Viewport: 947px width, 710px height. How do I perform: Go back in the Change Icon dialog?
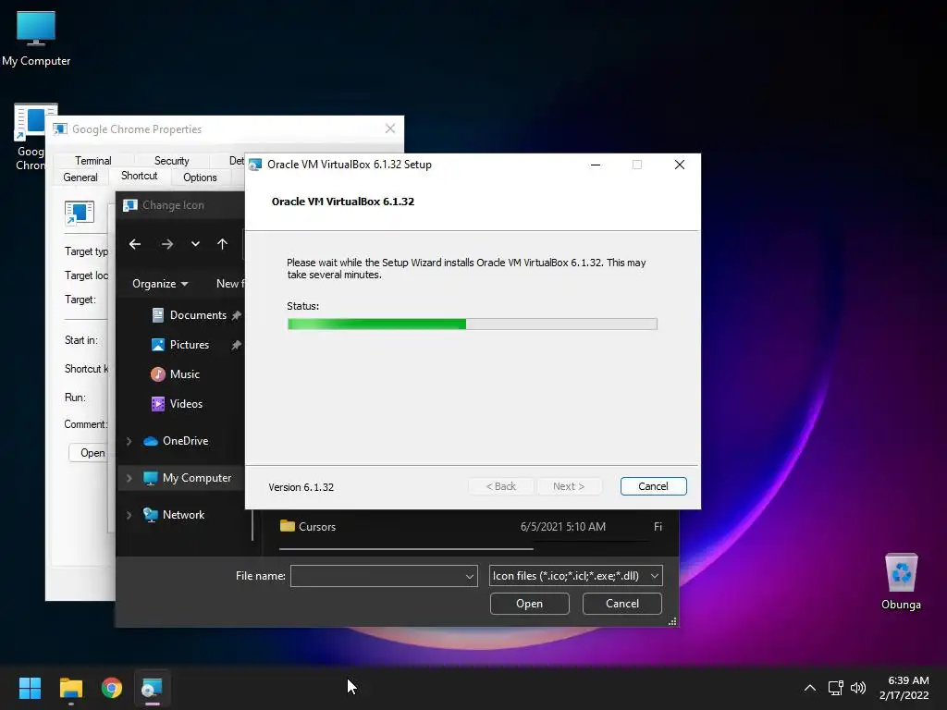click(x=135, y=244)
